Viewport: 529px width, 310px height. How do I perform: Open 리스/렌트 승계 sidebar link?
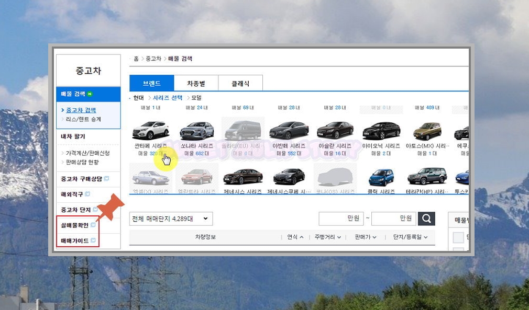(83, 119)
